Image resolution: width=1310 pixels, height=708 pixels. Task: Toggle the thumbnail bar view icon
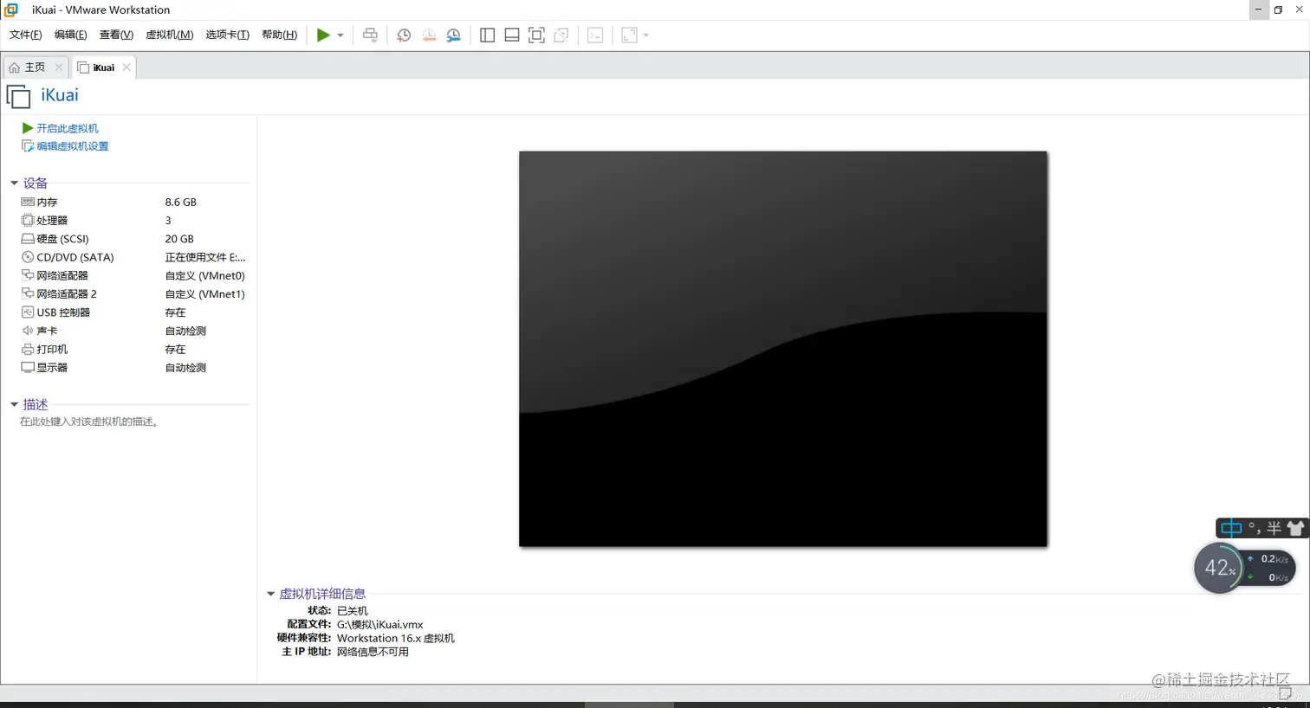pos(512,35)
